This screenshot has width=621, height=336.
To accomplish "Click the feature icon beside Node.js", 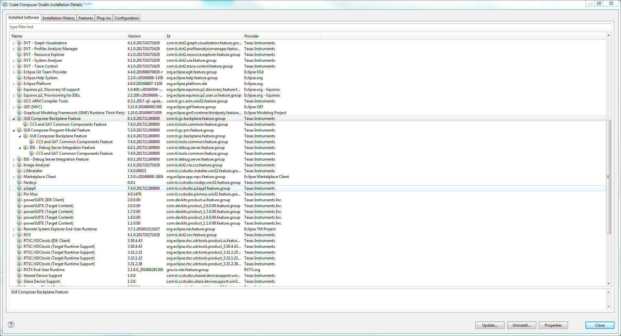I will point(19,183).
